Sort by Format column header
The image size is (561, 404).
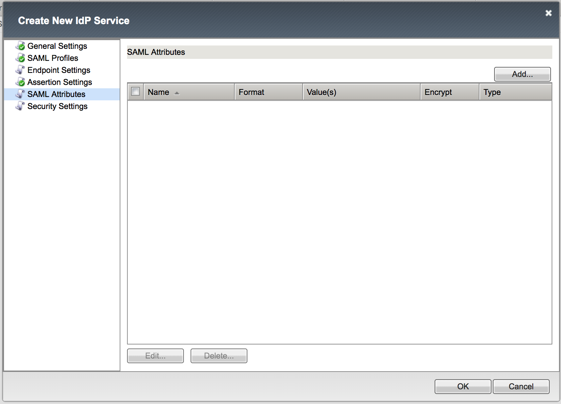click(x=269, y=92)
